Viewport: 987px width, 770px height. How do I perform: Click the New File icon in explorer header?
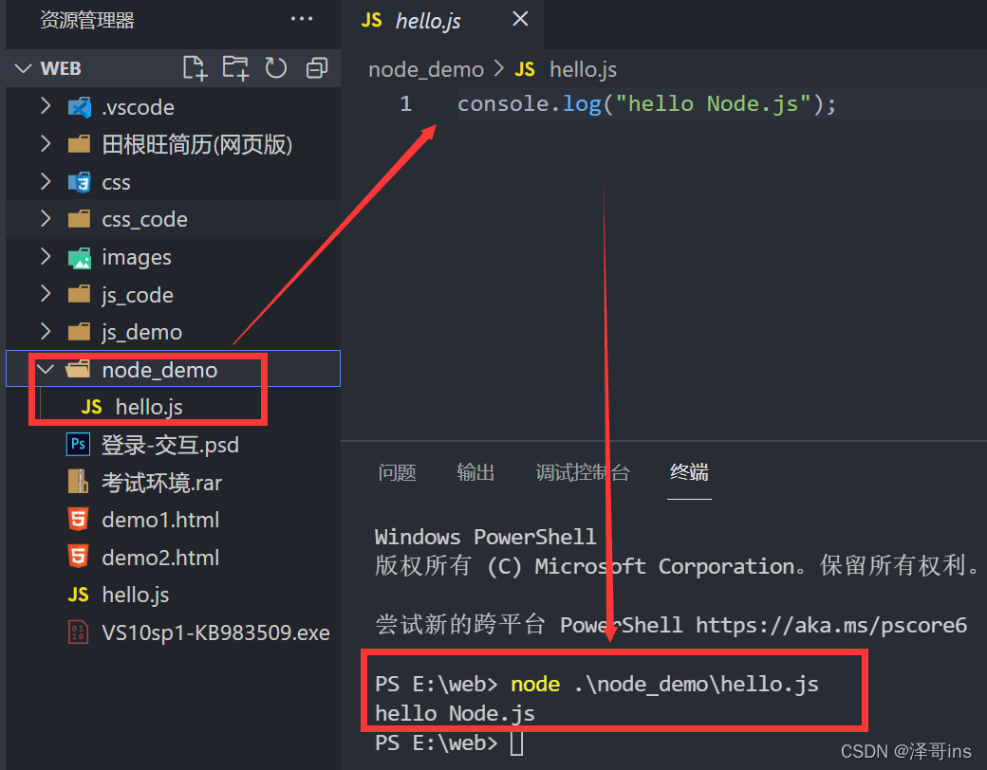(195, 68)
